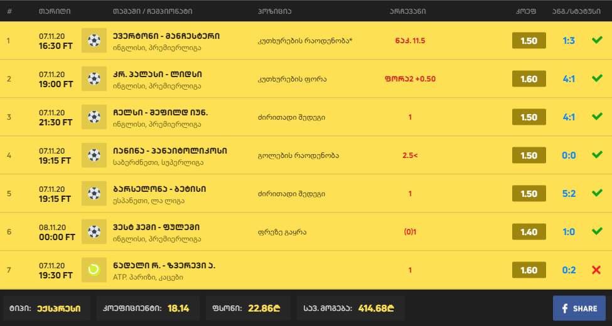Click the green checkmark in the ჩელსი row
The width and height of the screenshot is (612, 326).
pyautogui.click(x=597, y=116)
